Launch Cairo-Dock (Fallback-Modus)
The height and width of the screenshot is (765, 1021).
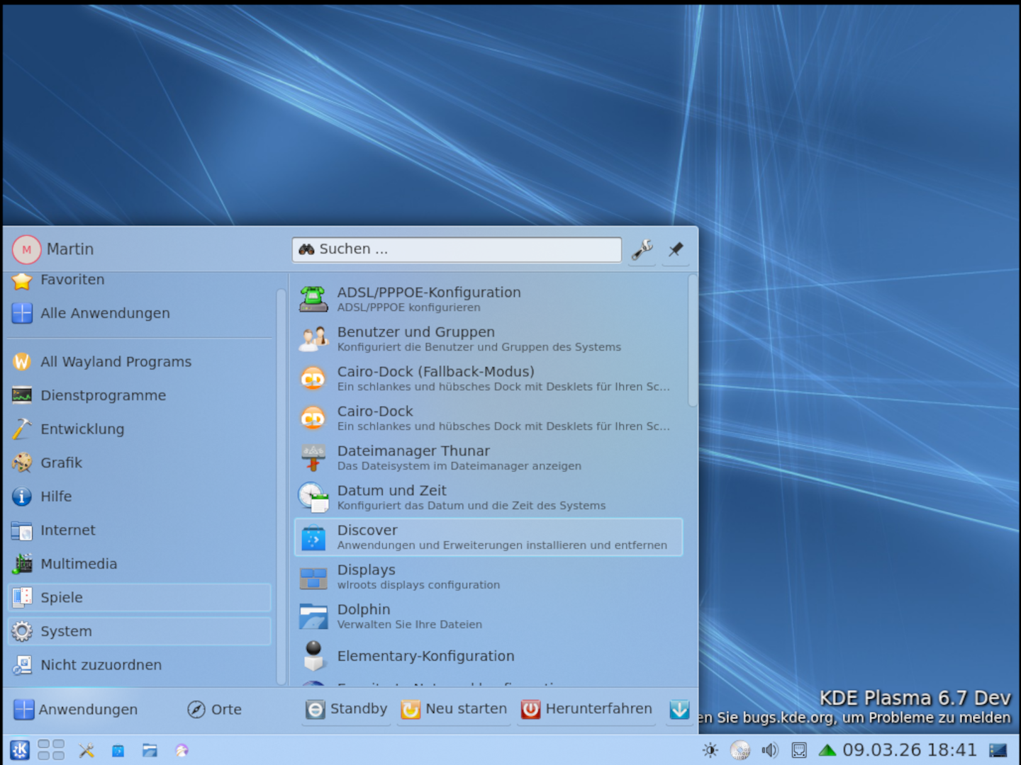coord(488,378)
